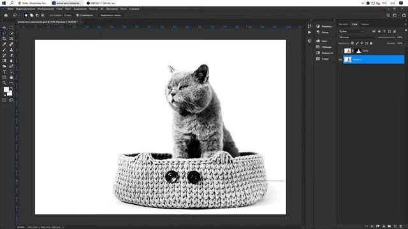Toggle lock all padlock icon
The width and height of the screenshot is (408, 229).
[x=371, y=43]
